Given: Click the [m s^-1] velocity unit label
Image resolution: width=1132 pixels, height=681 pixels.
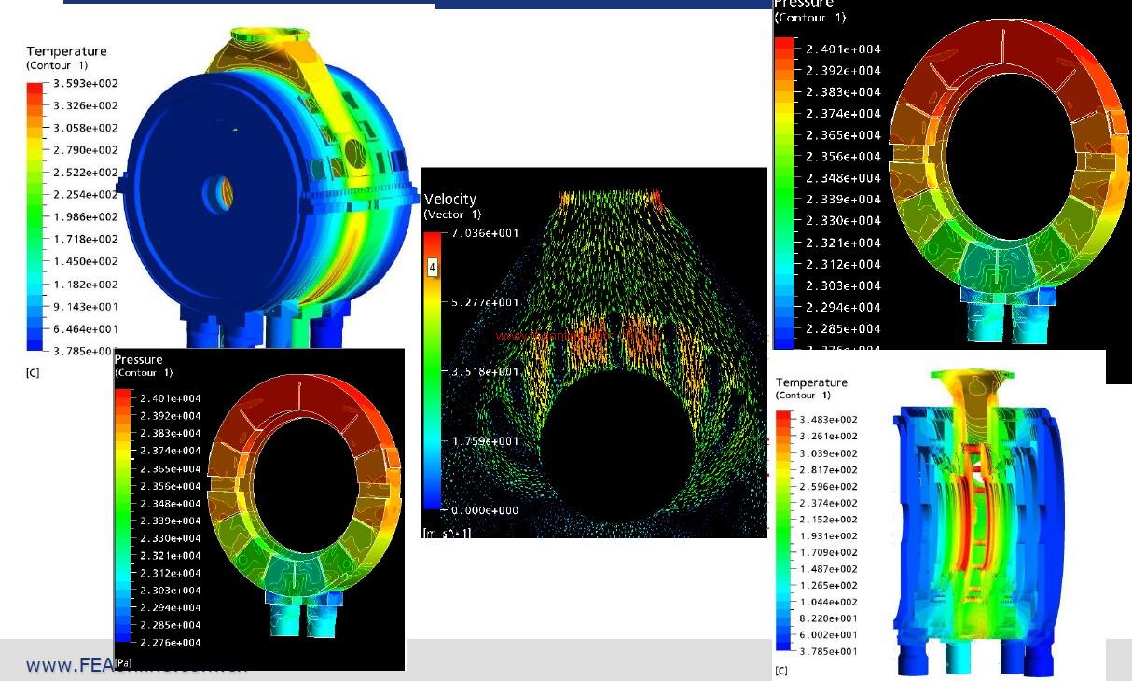Looking at the screenshot, I should point(448,533).
